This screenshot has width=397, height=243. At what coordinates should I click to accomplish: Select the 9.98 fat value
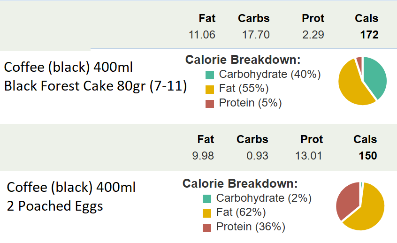(x=203, y=155)
